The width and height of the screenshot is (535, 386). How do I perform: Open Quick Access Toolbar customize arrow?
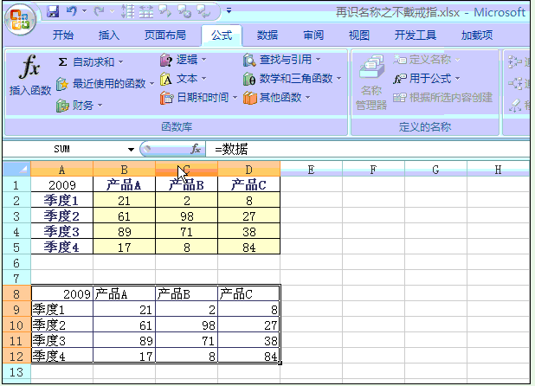coord(229,11)
